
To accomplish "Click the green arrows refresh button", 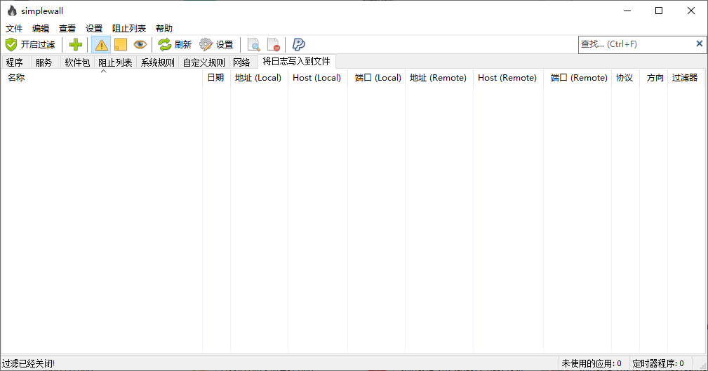I will [175, 45].
